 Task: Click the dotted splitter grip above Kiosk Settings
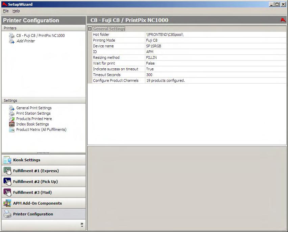click(43, 153)
